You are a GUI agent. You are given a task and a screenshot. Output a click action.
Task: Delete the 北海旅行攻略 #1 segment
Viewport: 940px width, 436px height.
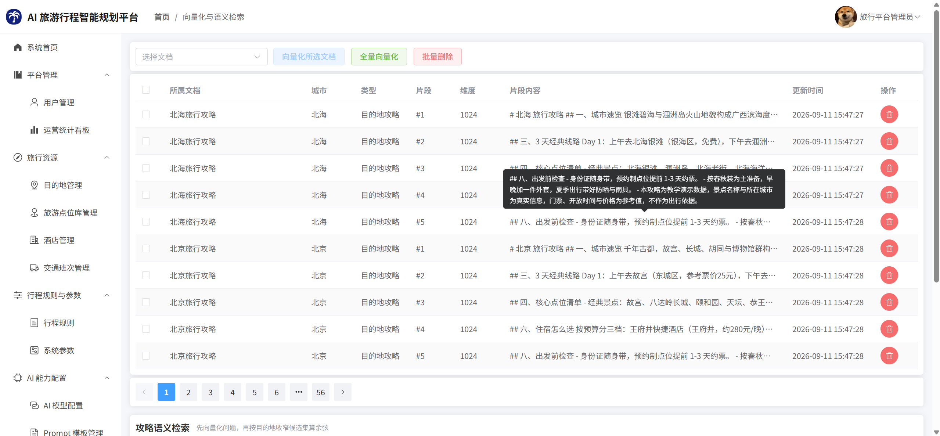coord(889,114)
